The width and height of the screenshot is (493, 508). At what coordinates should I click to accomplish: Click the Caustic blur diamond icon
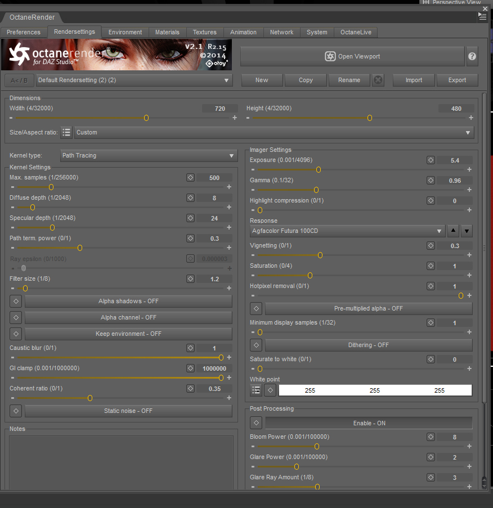pos(190,348)
